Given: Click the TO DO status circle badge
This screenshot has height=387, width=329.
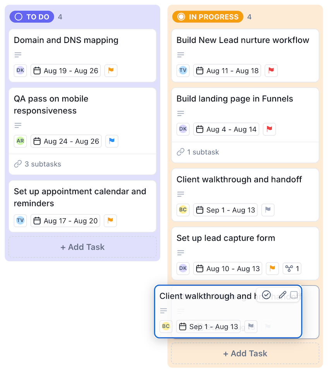Looking at the screenshot, I should point(32,17).
